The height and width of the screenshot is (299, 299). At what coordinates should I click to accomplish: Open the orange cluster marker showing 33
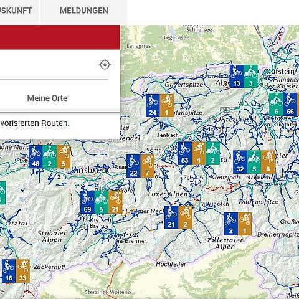tap(22, 271)
